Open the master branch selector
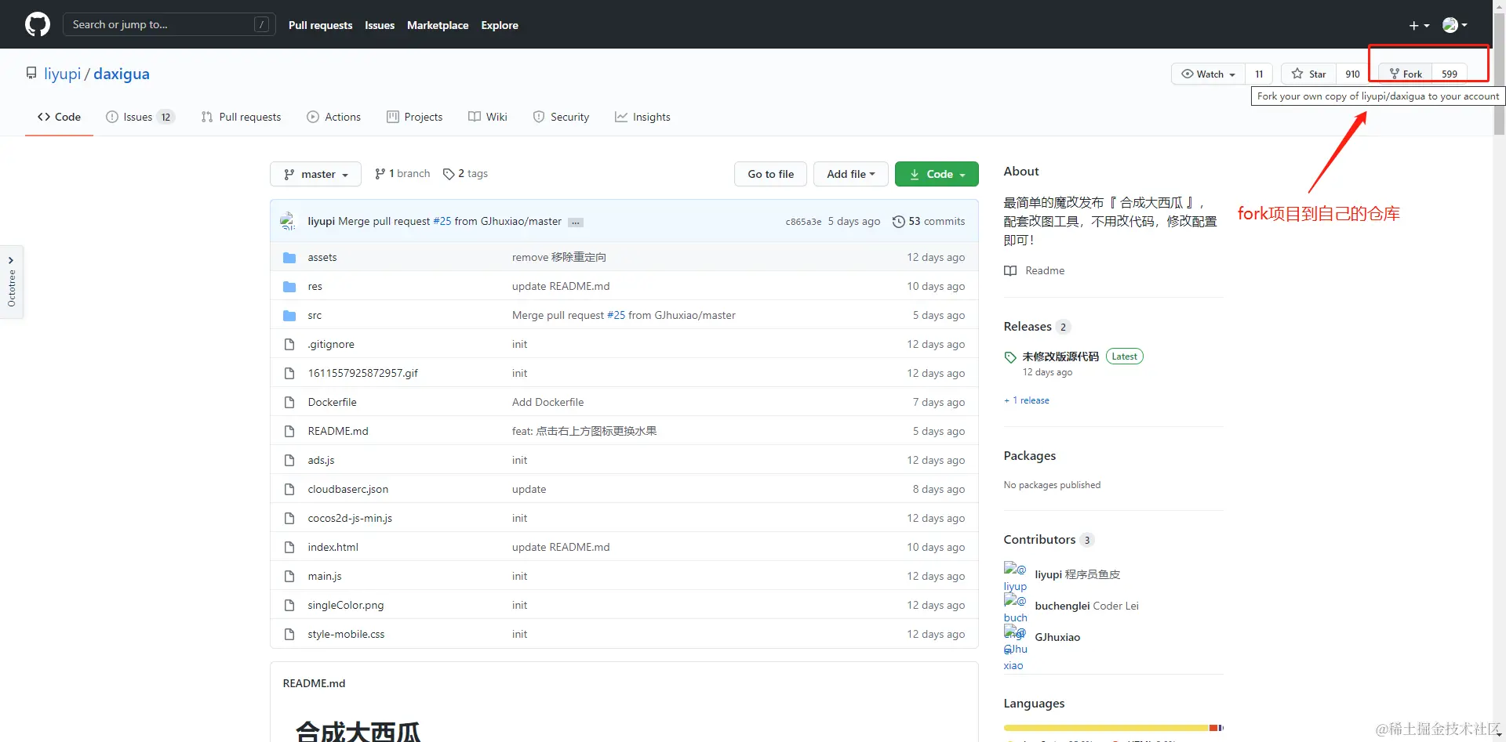 click(315, 174)
